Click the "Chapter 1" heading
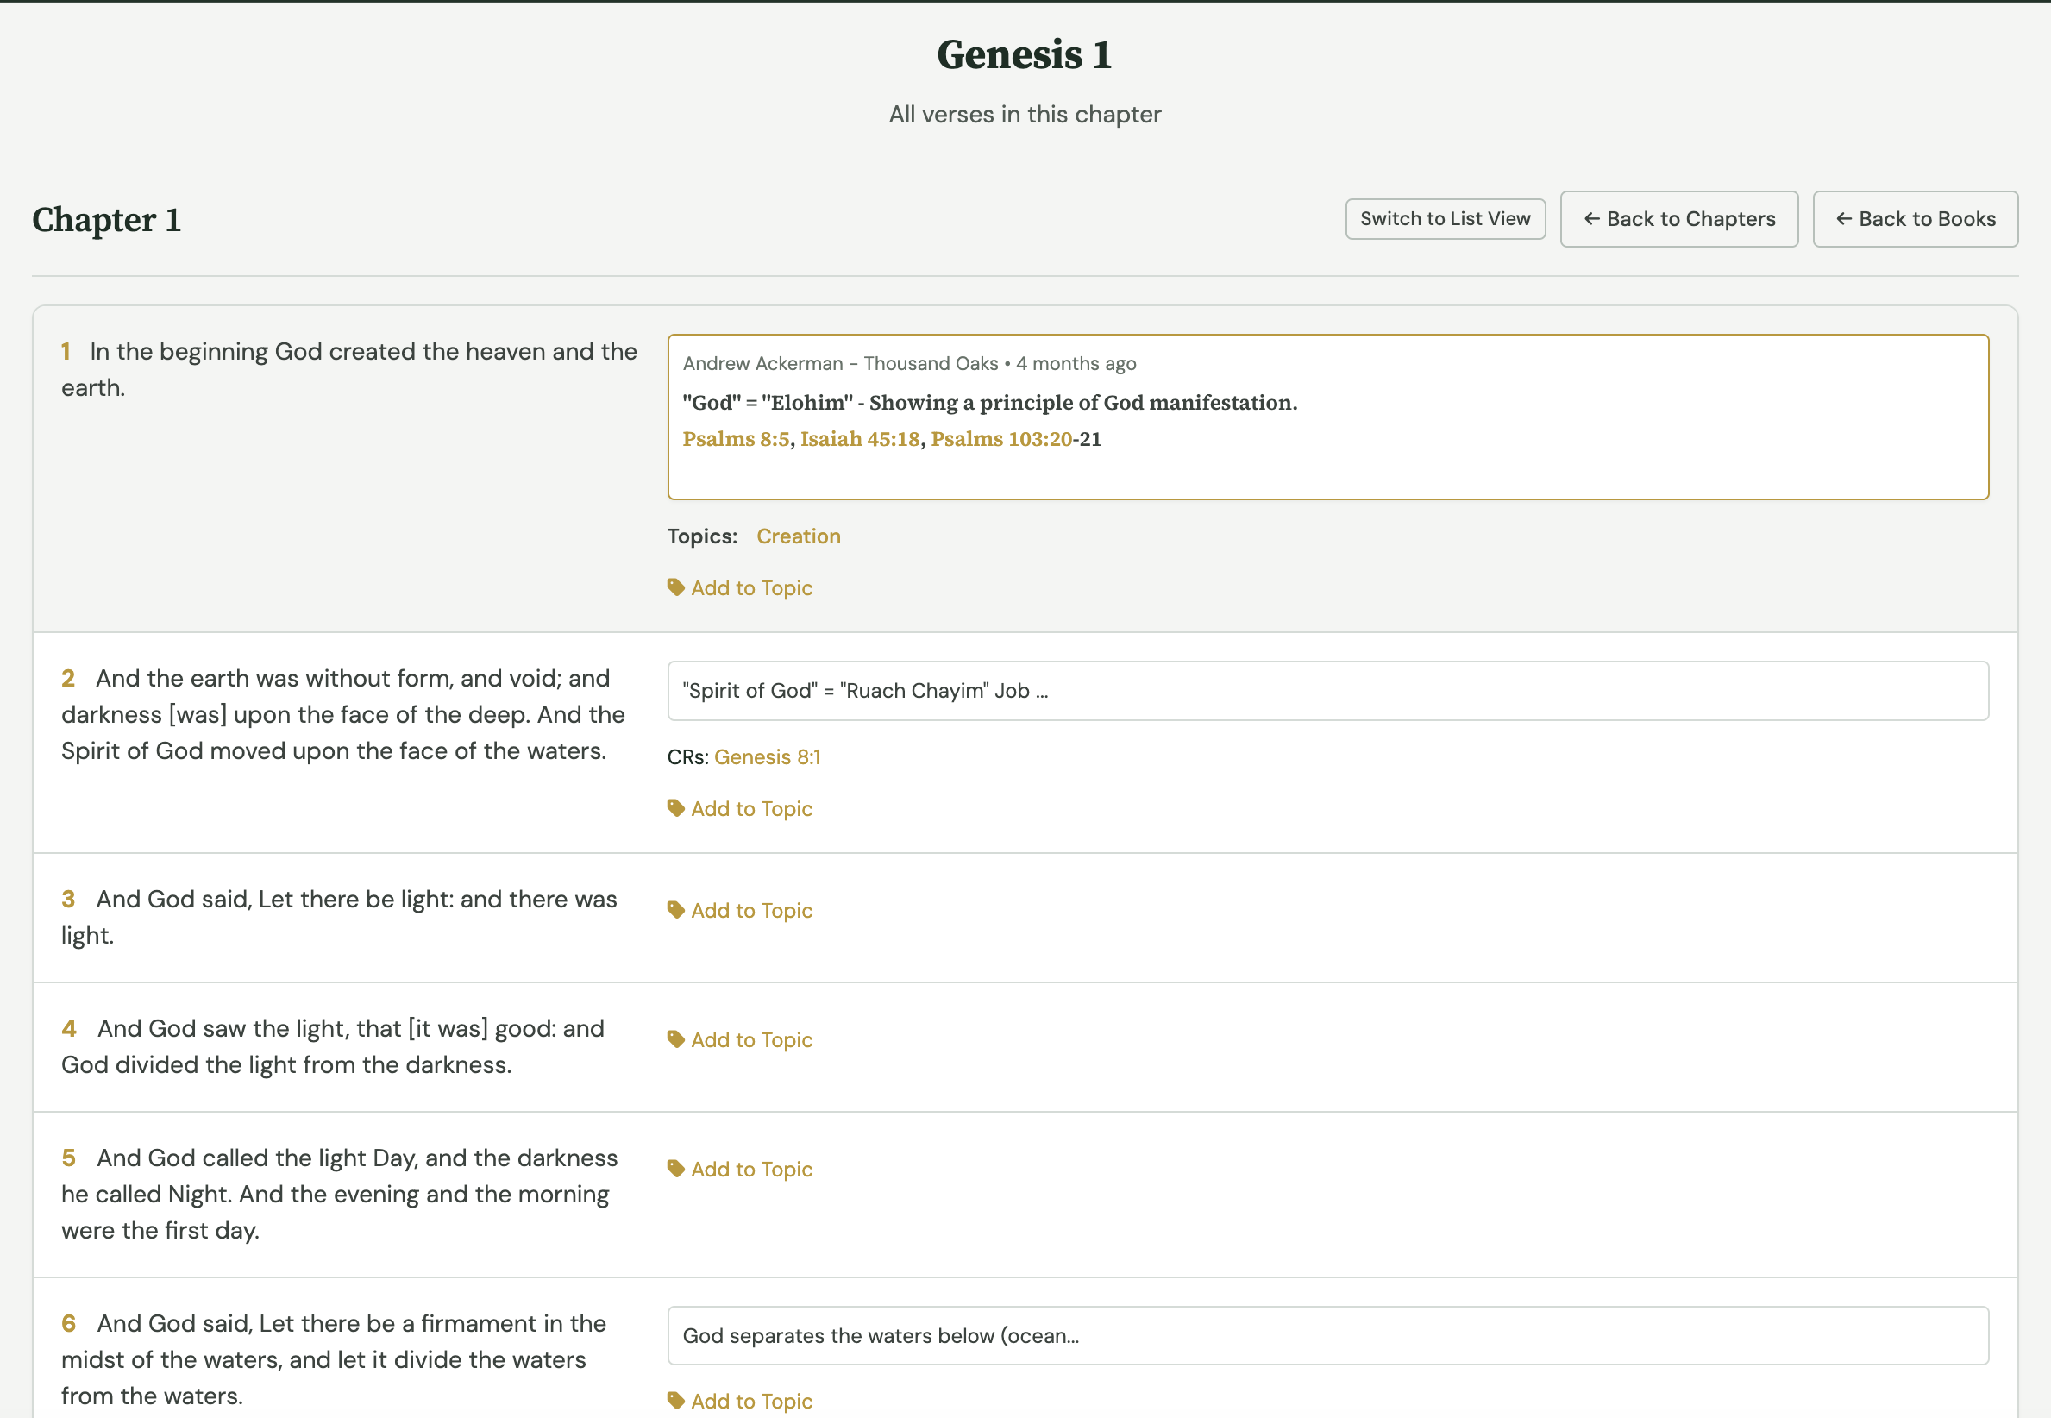The image size is (2051, 1418). coord(107,219)
